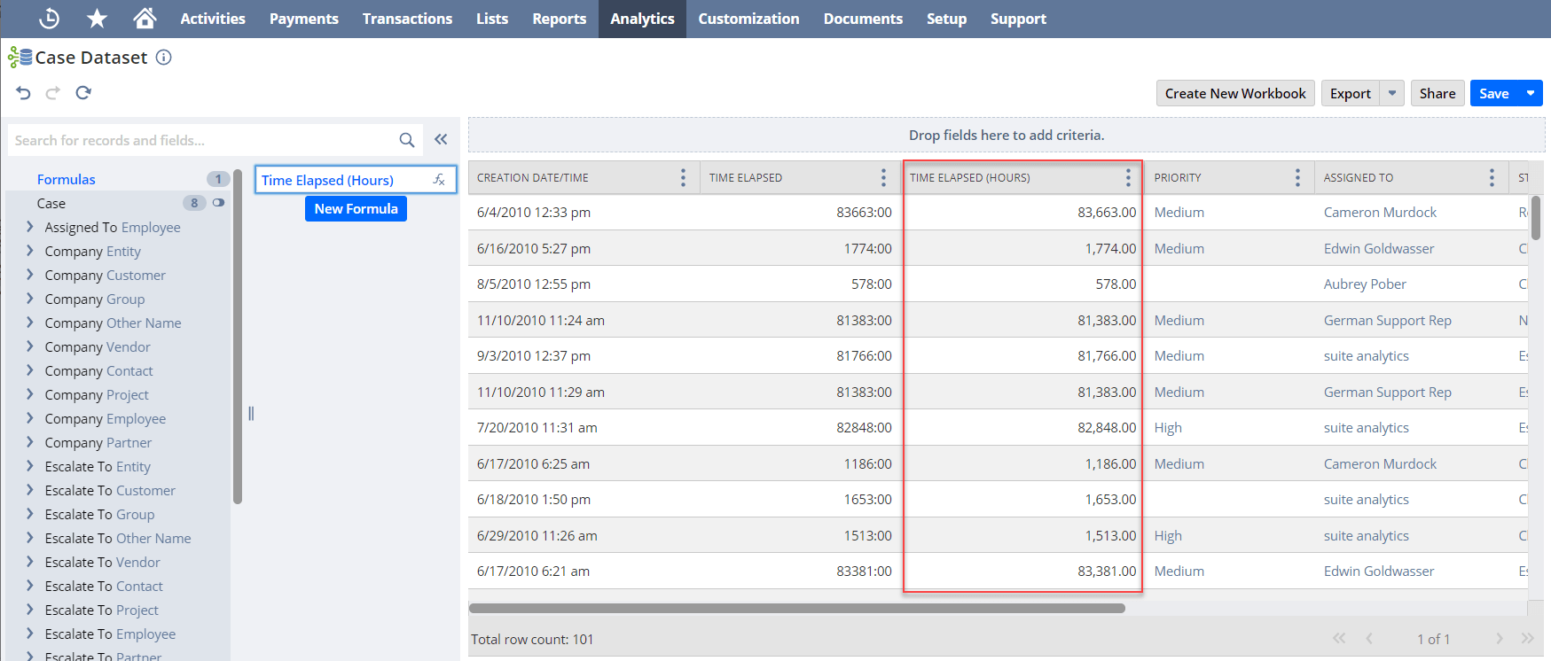Click the cell '83,663.00'
The height and width of the screenshot is (661, 1551).
click(1022, 213)
